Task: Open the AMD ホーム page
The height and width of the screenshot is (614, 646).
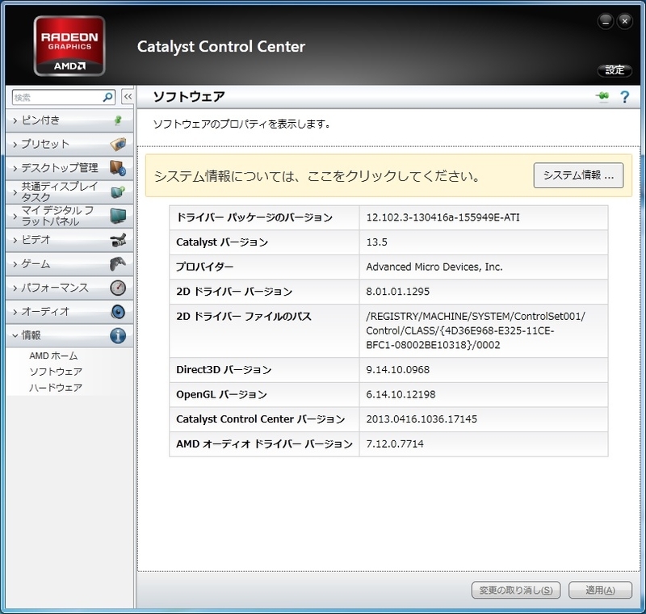Action: 53,355
